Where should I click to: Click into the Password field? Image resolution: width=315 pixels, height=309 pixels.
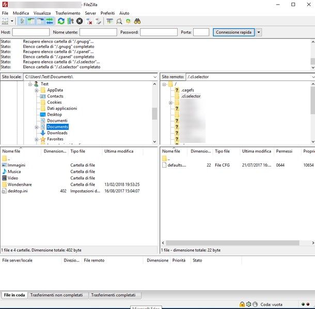pos(159,32)
